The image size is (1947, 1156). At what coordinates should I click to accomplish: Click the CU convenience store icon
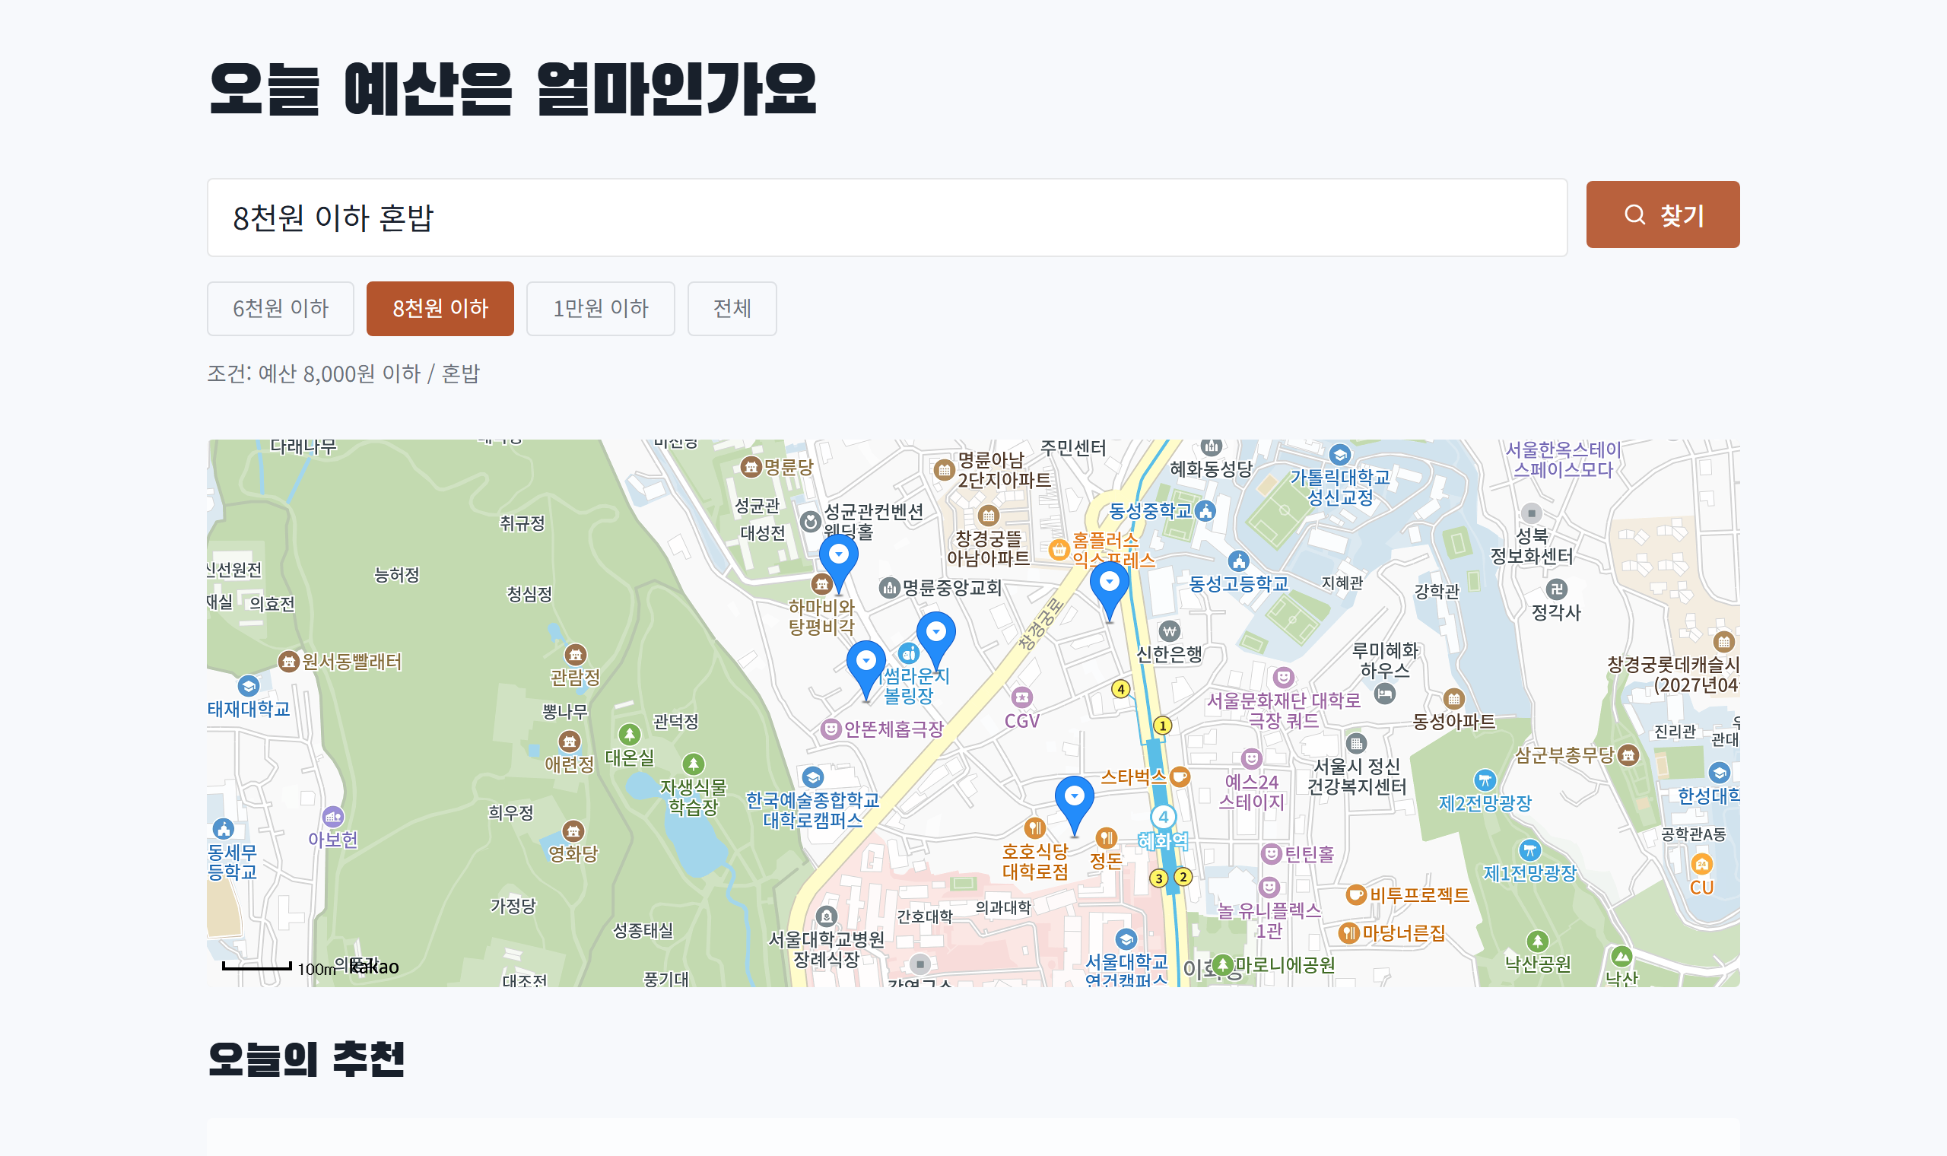[x=1701, y=864]
